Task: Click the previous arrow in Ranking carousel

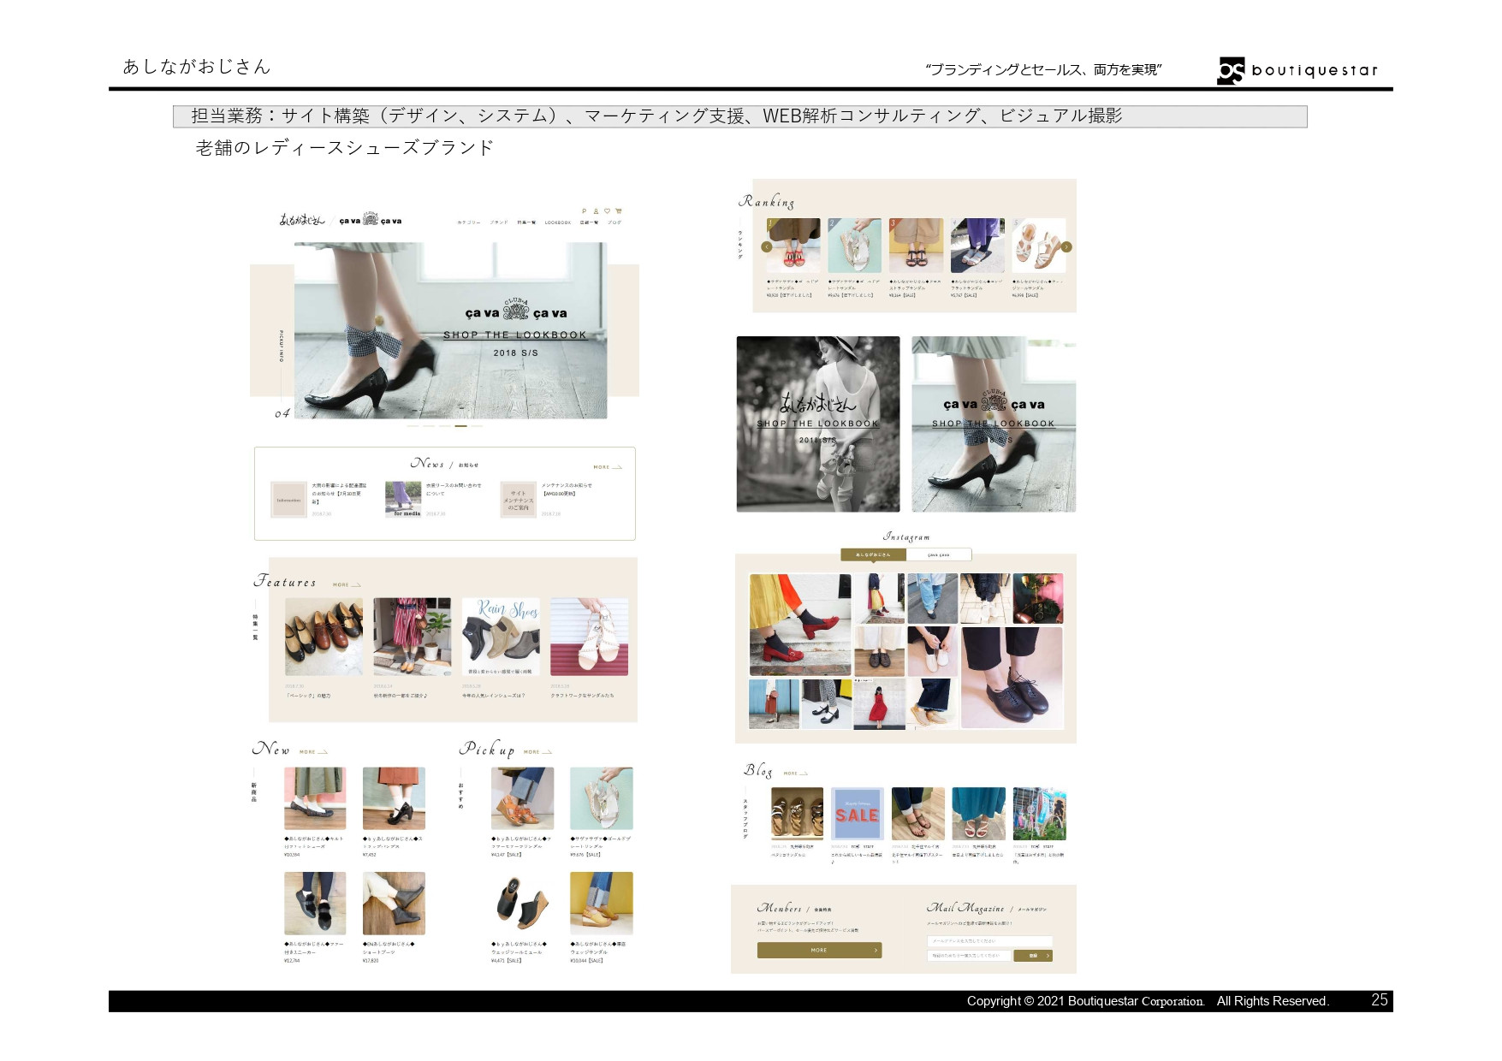Action: coord(766,246)
